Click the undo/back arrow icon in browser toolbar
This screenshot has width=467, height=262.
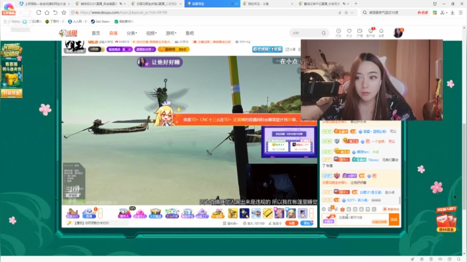[x=55, y=12]
